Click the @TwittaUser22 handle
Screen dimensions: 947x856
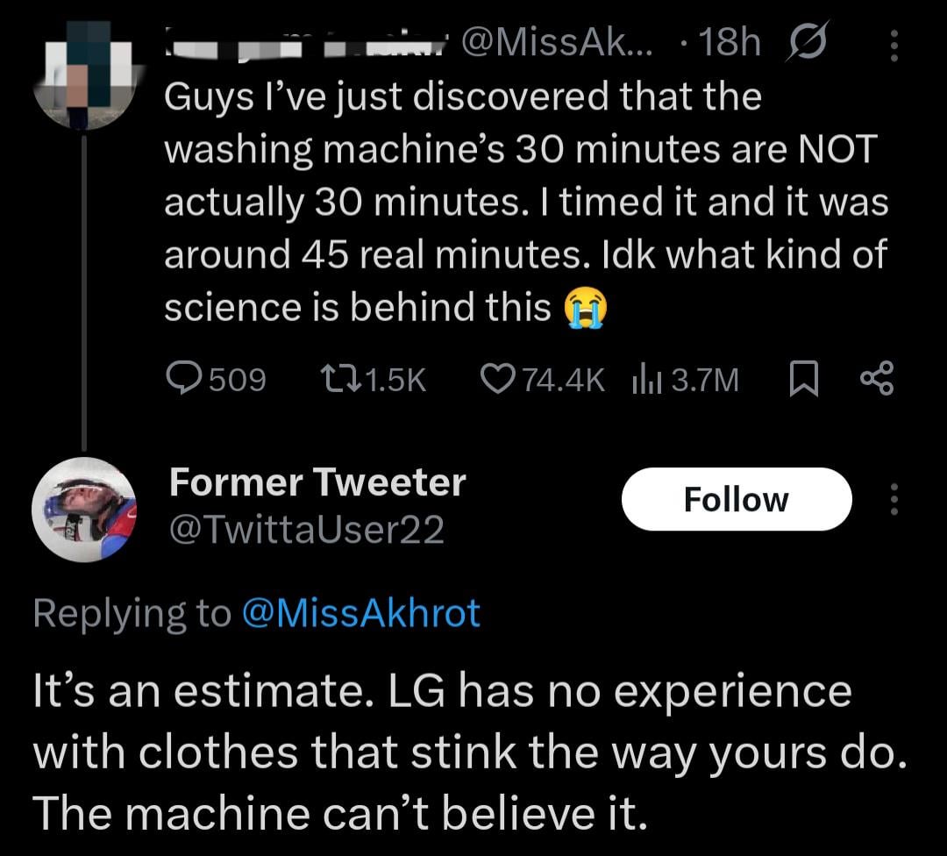click(306, 530)
